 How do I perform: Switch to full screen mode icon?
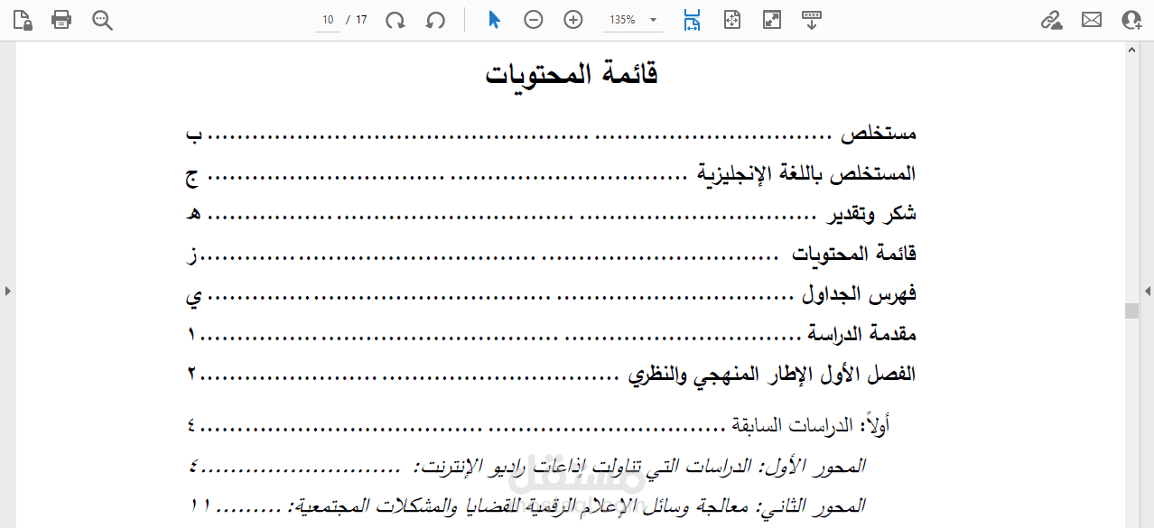pyautogui.click(x=772, y=20)
